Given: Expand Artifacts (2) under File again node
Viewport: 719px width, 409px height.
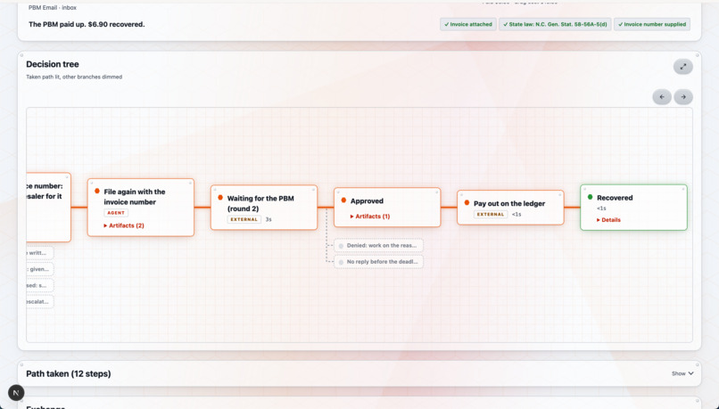Looking at the screenshot, I should coord(124,225).
